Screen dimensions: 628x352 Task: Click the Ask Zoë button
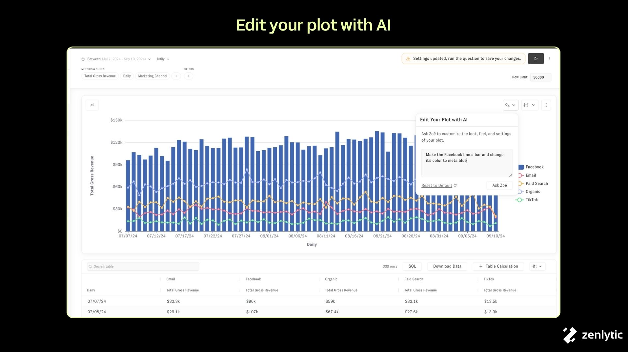coord(499,185)
